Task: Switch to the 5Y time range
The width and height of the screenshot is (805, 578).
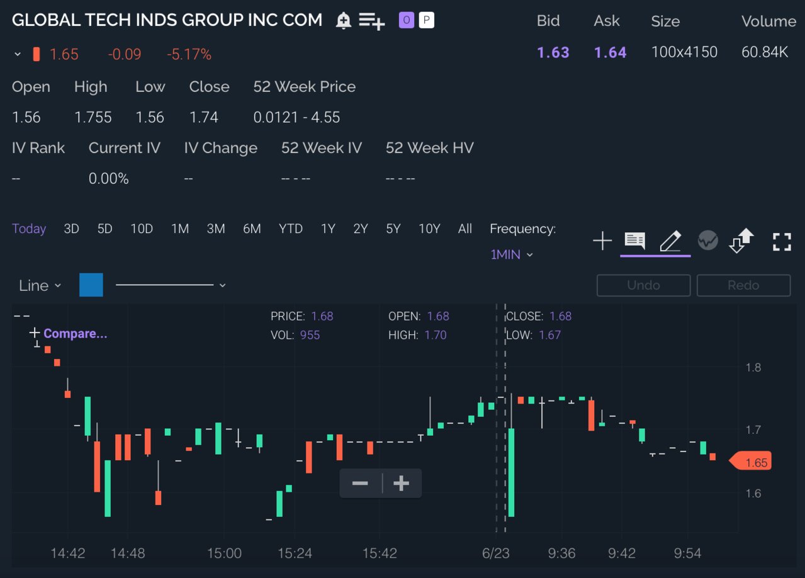Action: (x=393, y=229)
